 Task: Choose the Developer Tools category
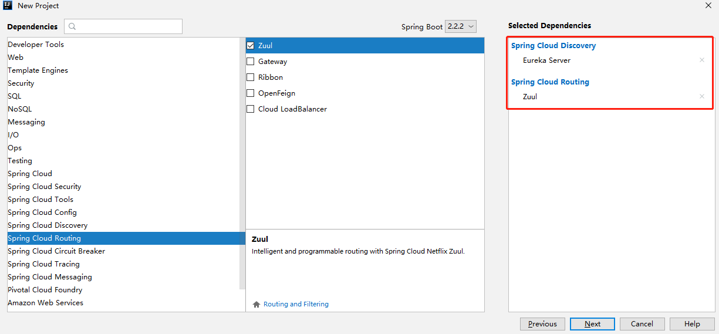tap(36, 45)
